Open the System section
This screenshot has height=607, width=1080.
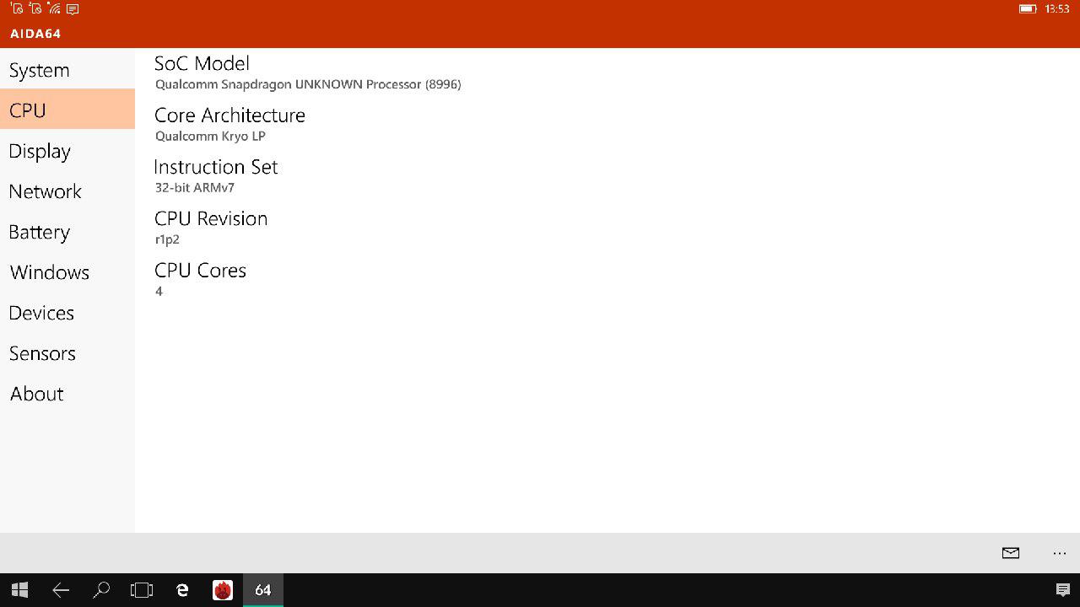tap(67, 70)
